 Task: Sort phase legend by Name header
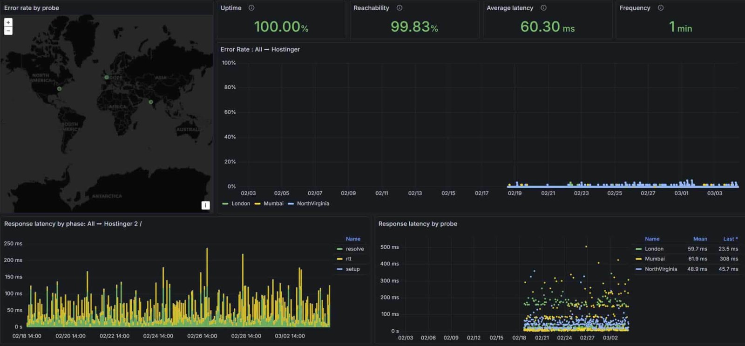coord(353,239)
